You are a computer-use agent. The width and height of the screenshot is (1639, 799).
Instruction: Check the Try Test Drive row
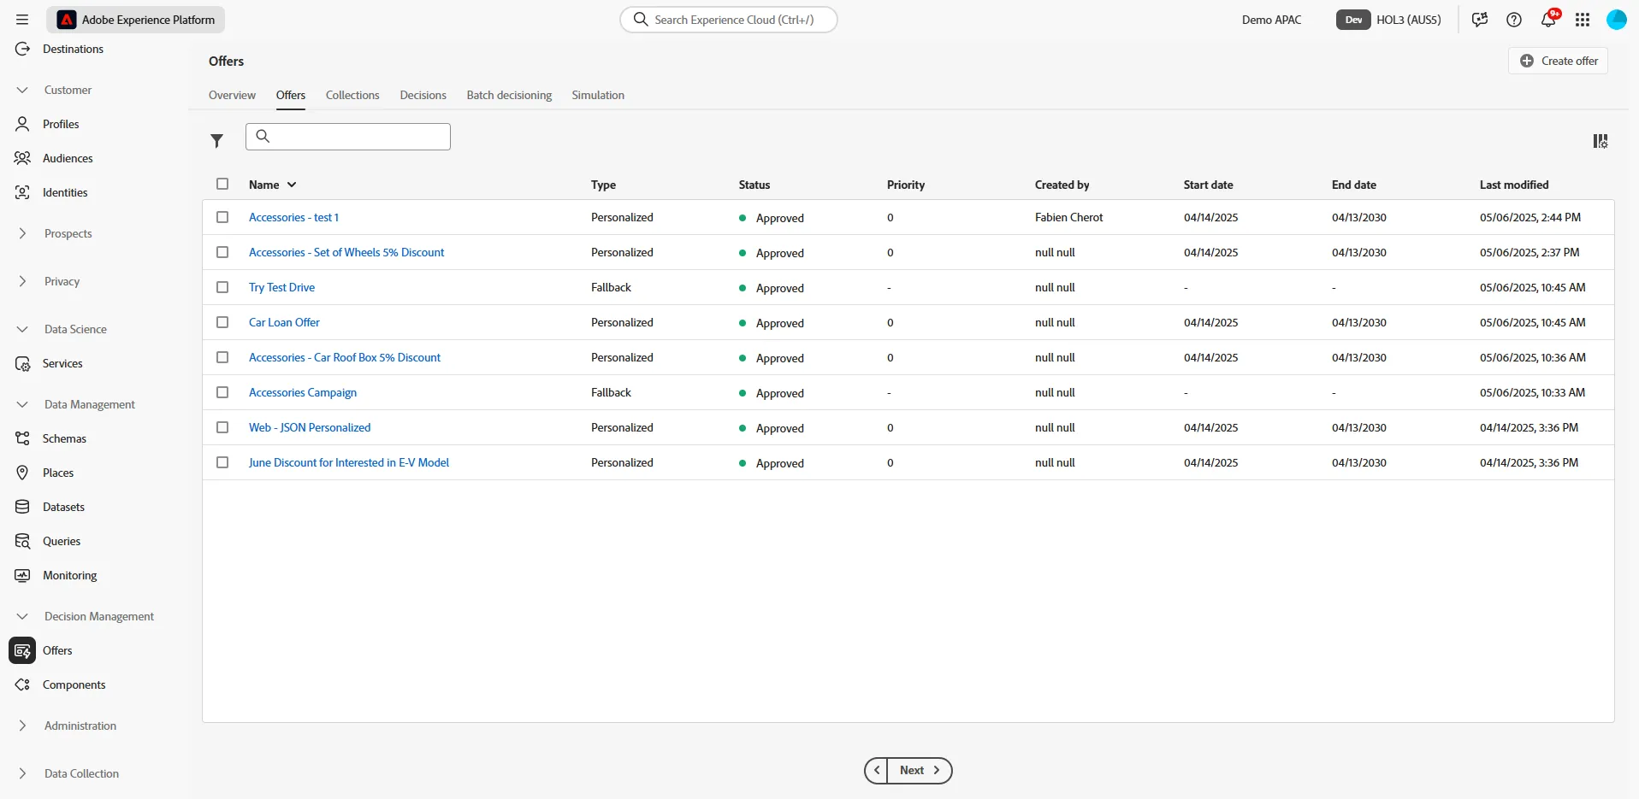pos(222,287)
